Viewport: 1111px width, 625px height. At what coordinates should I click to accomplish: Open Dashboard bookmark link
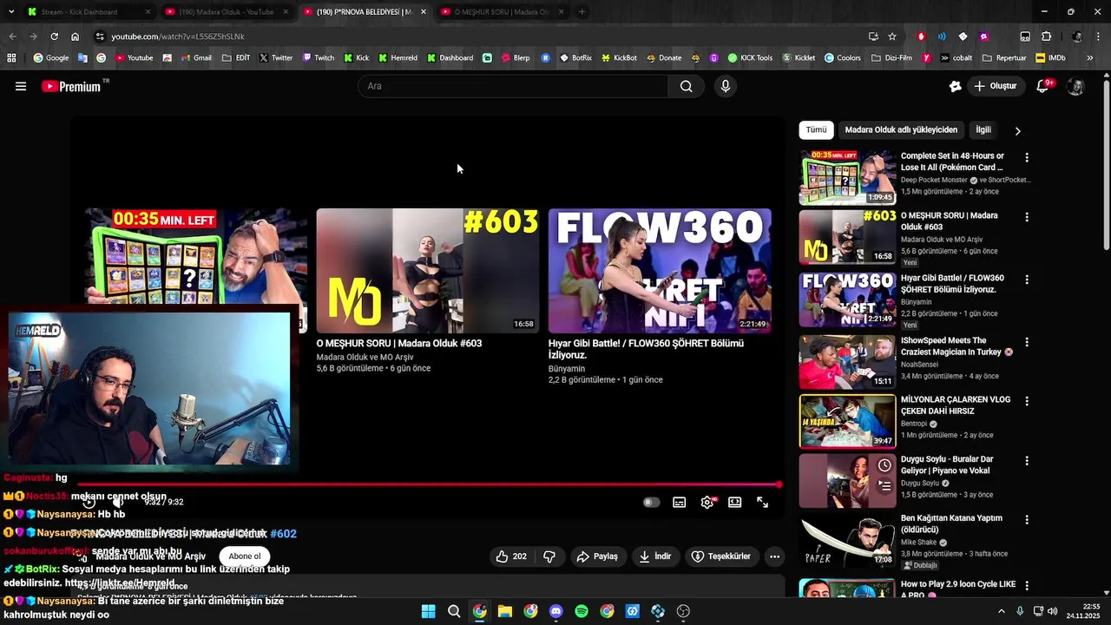[x=450, y=58]
